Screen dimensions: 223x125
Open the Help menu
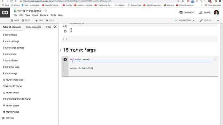(60, 15)
